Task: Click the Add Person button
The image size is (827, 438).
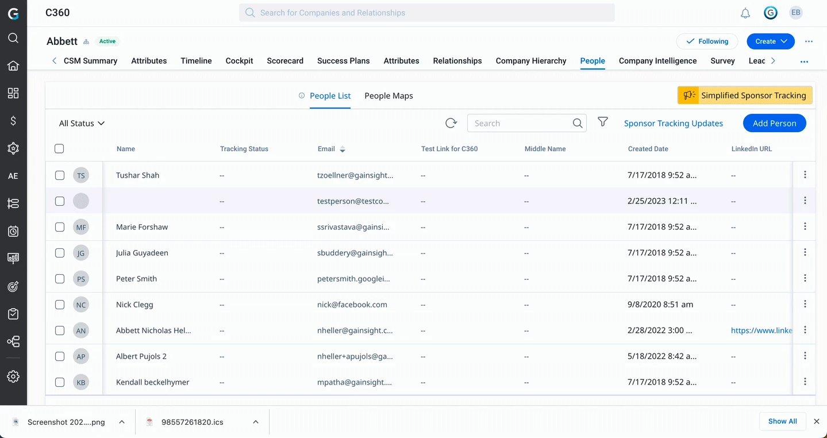Action: click(774, 123)
